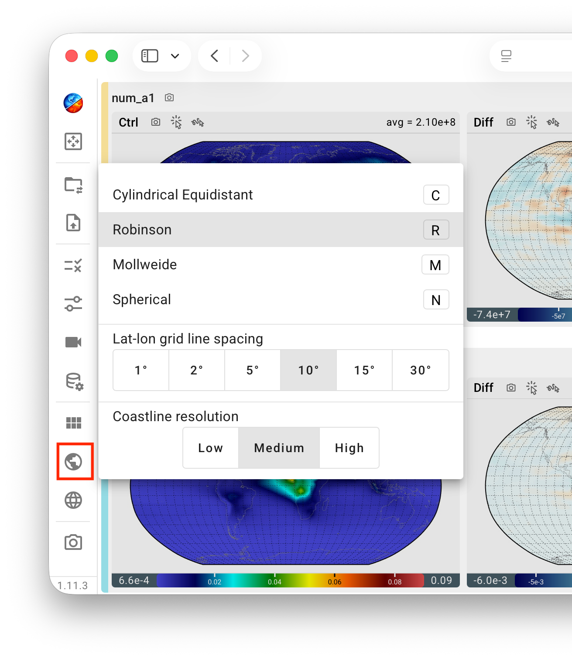Viewport: 572px width, 659px height.
Task: Click the grid layout icon
Action: (x=73, y=422)
